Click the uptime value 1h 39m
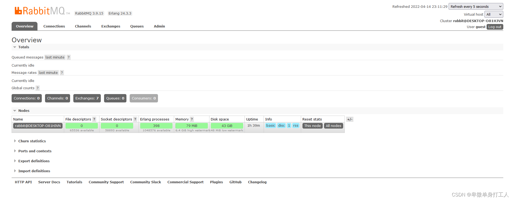This screenshot has height=200, width=513. [254, 125]
